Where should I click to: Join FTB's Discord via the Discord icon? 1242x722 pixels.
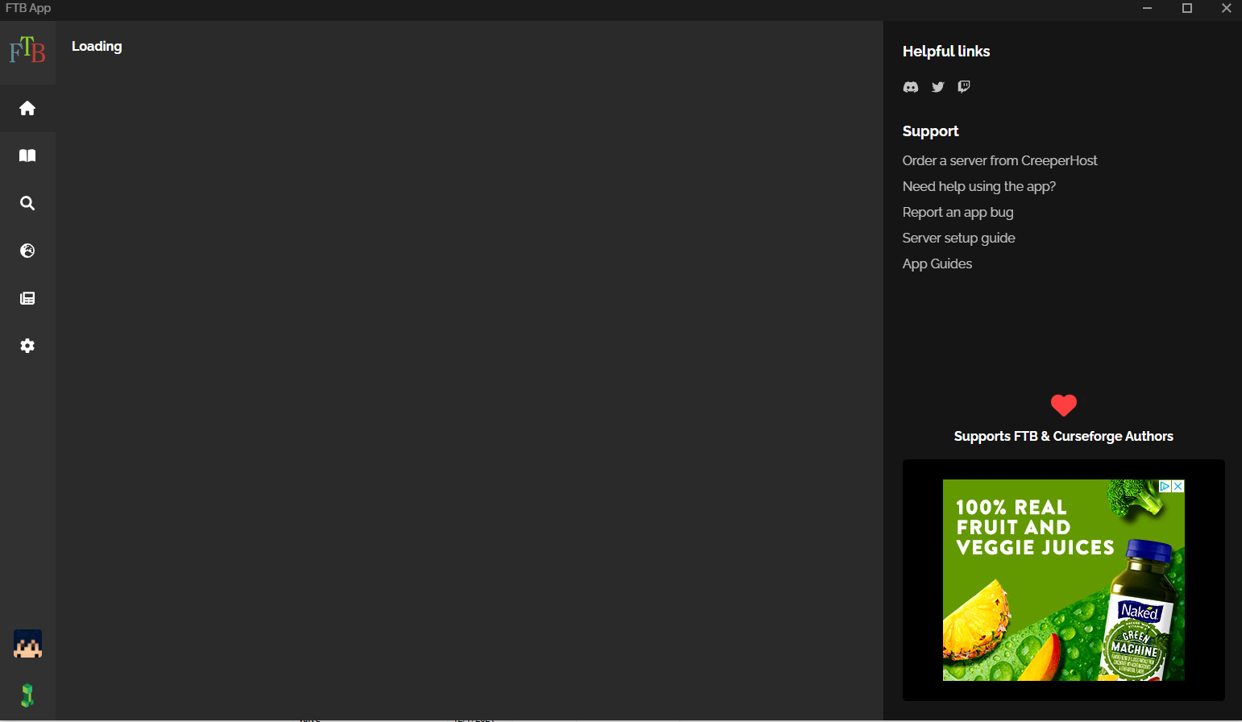[x=911, y=86]
